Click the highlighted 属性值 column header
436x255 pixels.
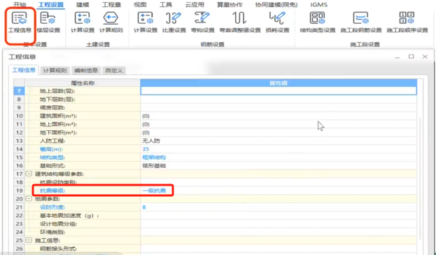point(279,83)
